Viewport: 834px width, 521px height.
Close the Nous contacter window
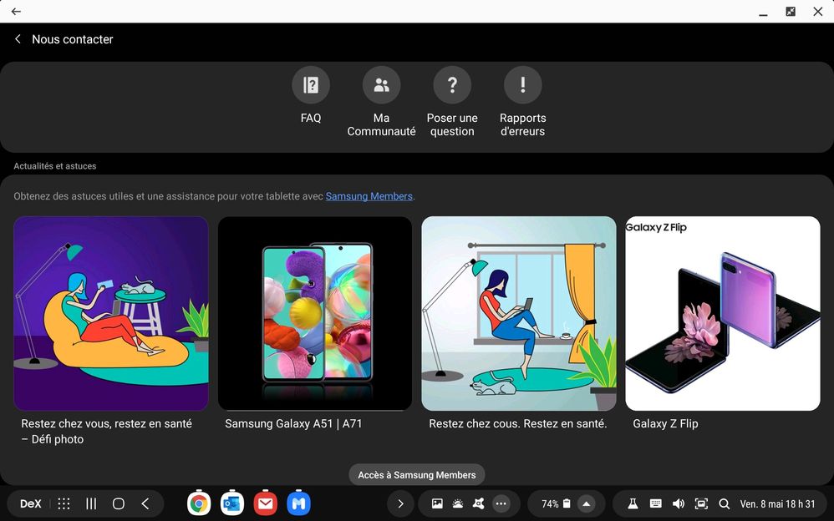click(x=818, y=11)
